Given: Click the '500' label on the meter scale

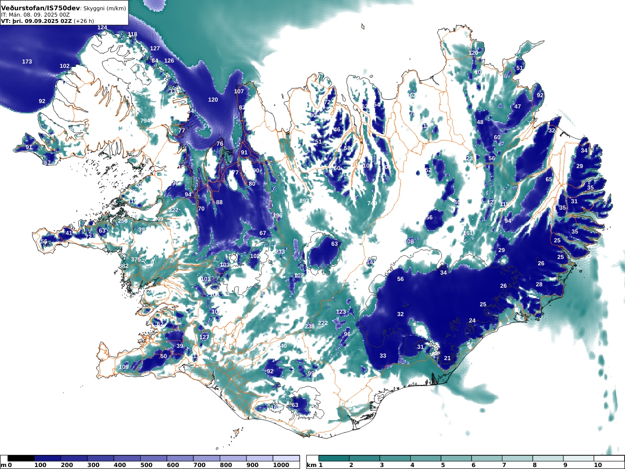Looking at the screenshot, I should 146,465.
